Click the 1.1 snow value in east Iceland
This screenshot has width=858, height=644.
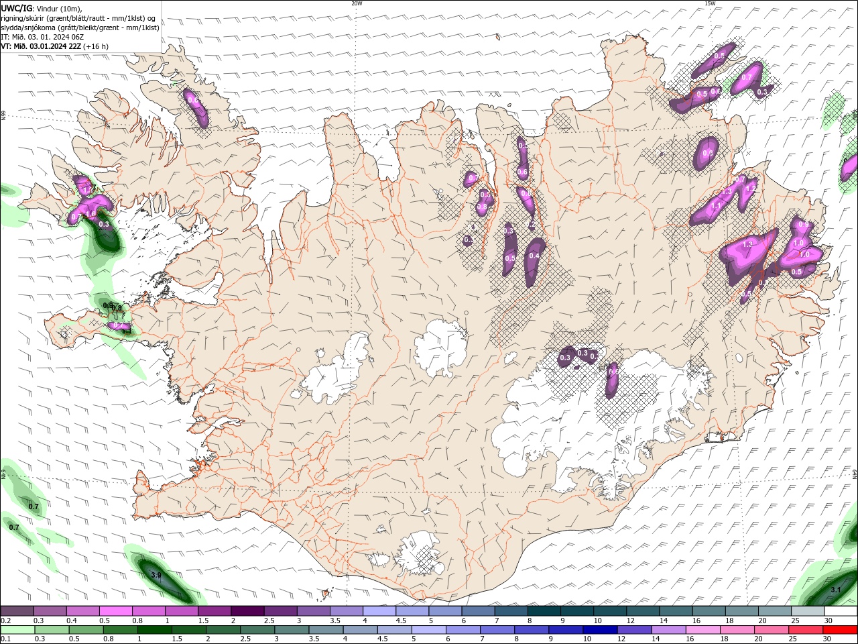(x=716, y=206)
